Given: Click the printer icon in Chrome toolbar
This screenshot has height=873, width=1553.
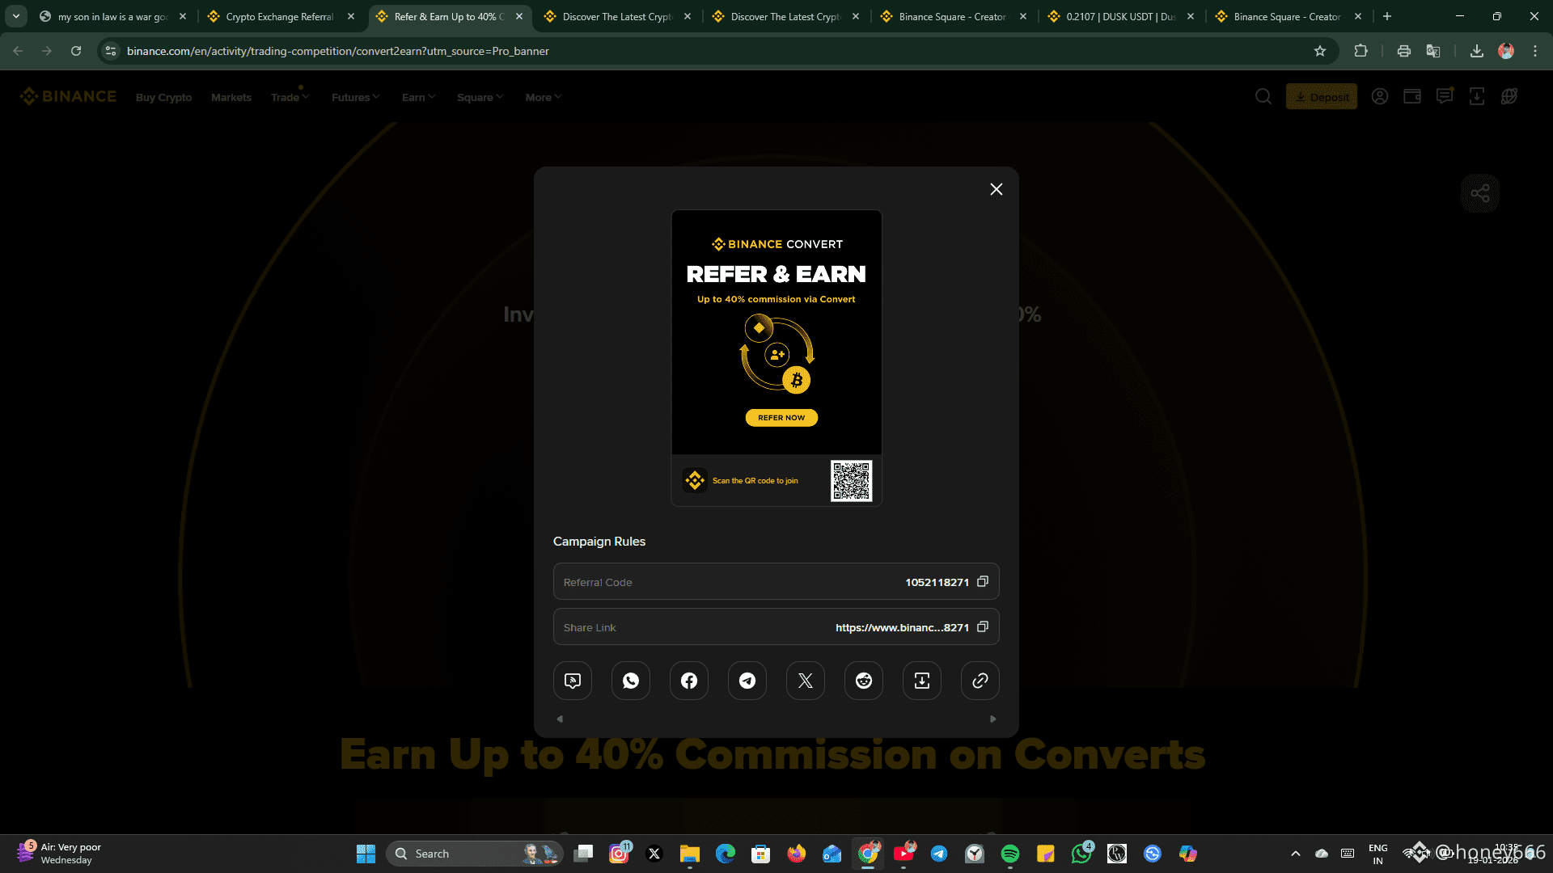Looking at the screenshot, I should point(1404,51).
